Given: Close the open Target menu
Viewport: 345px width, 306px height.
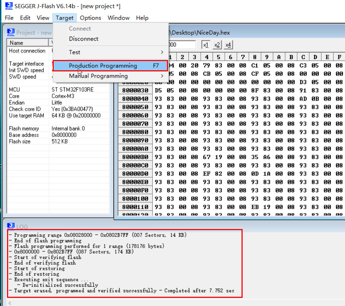Looking at the screenshot, I should click(x=65, y=18).
